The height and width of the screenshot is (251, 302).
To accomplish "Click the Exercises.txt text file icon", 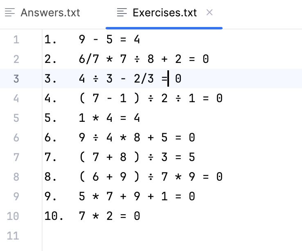I will (x=122, y=13).
